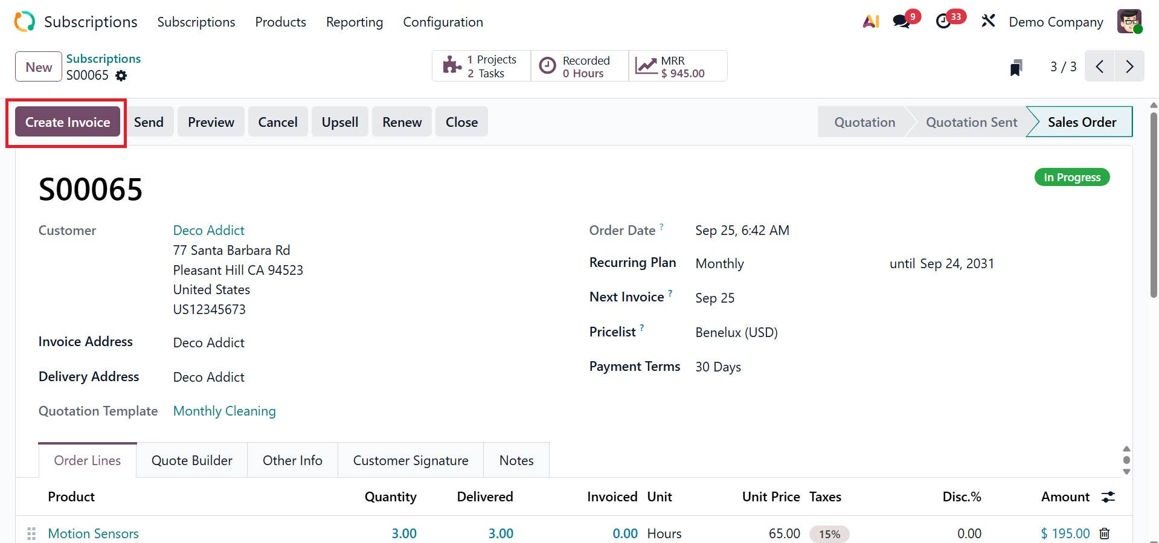1159x543 pixels.
Task: Click the Create Invoice button
Action: 68,122
